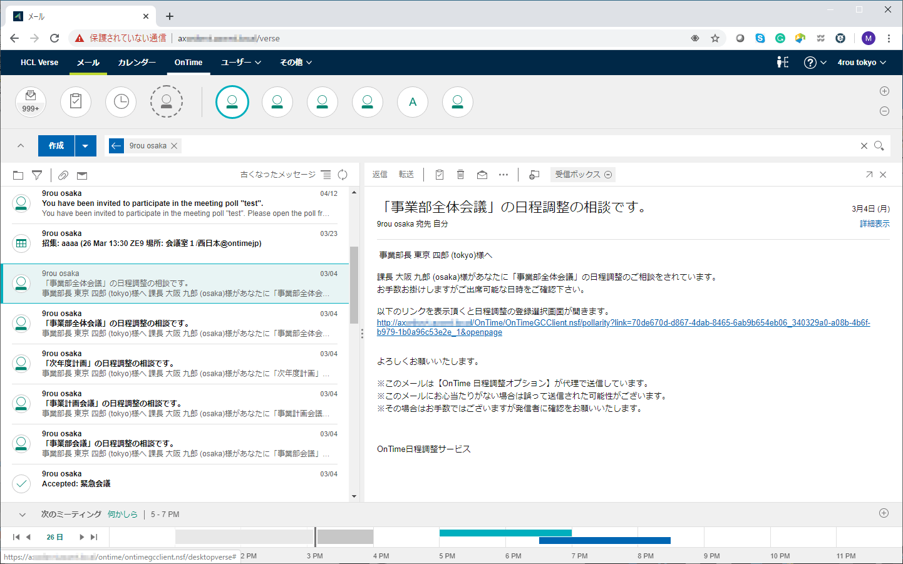Viewport: 903px width, 564px height.
Task: Open the ユーザー menu dropdown
Action: 240,63
